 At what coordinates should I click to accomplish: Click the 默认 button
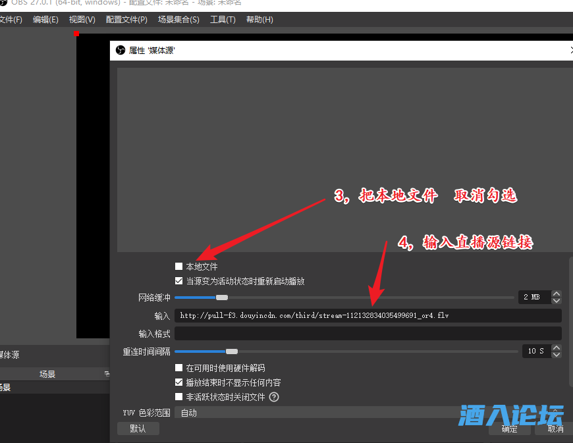click(138, 429)
